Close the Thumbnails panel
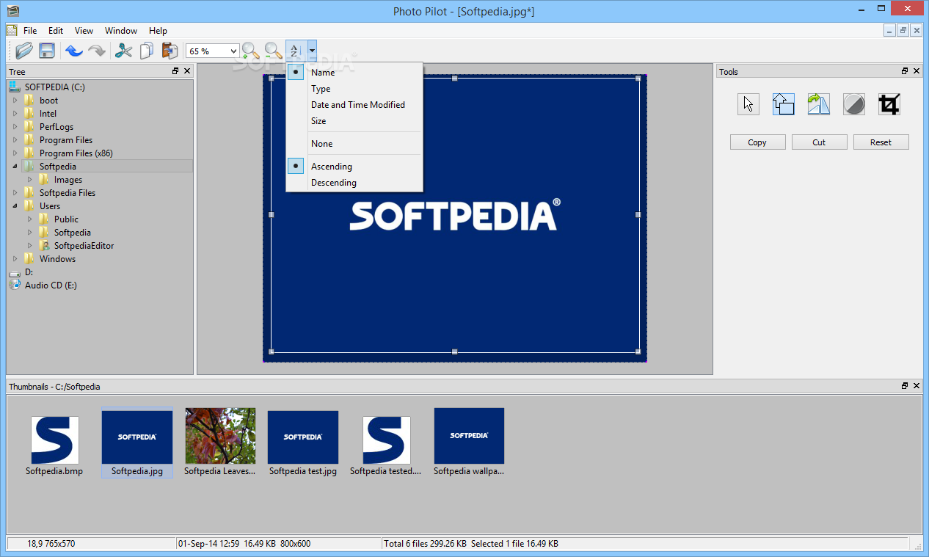 (917, 386)
